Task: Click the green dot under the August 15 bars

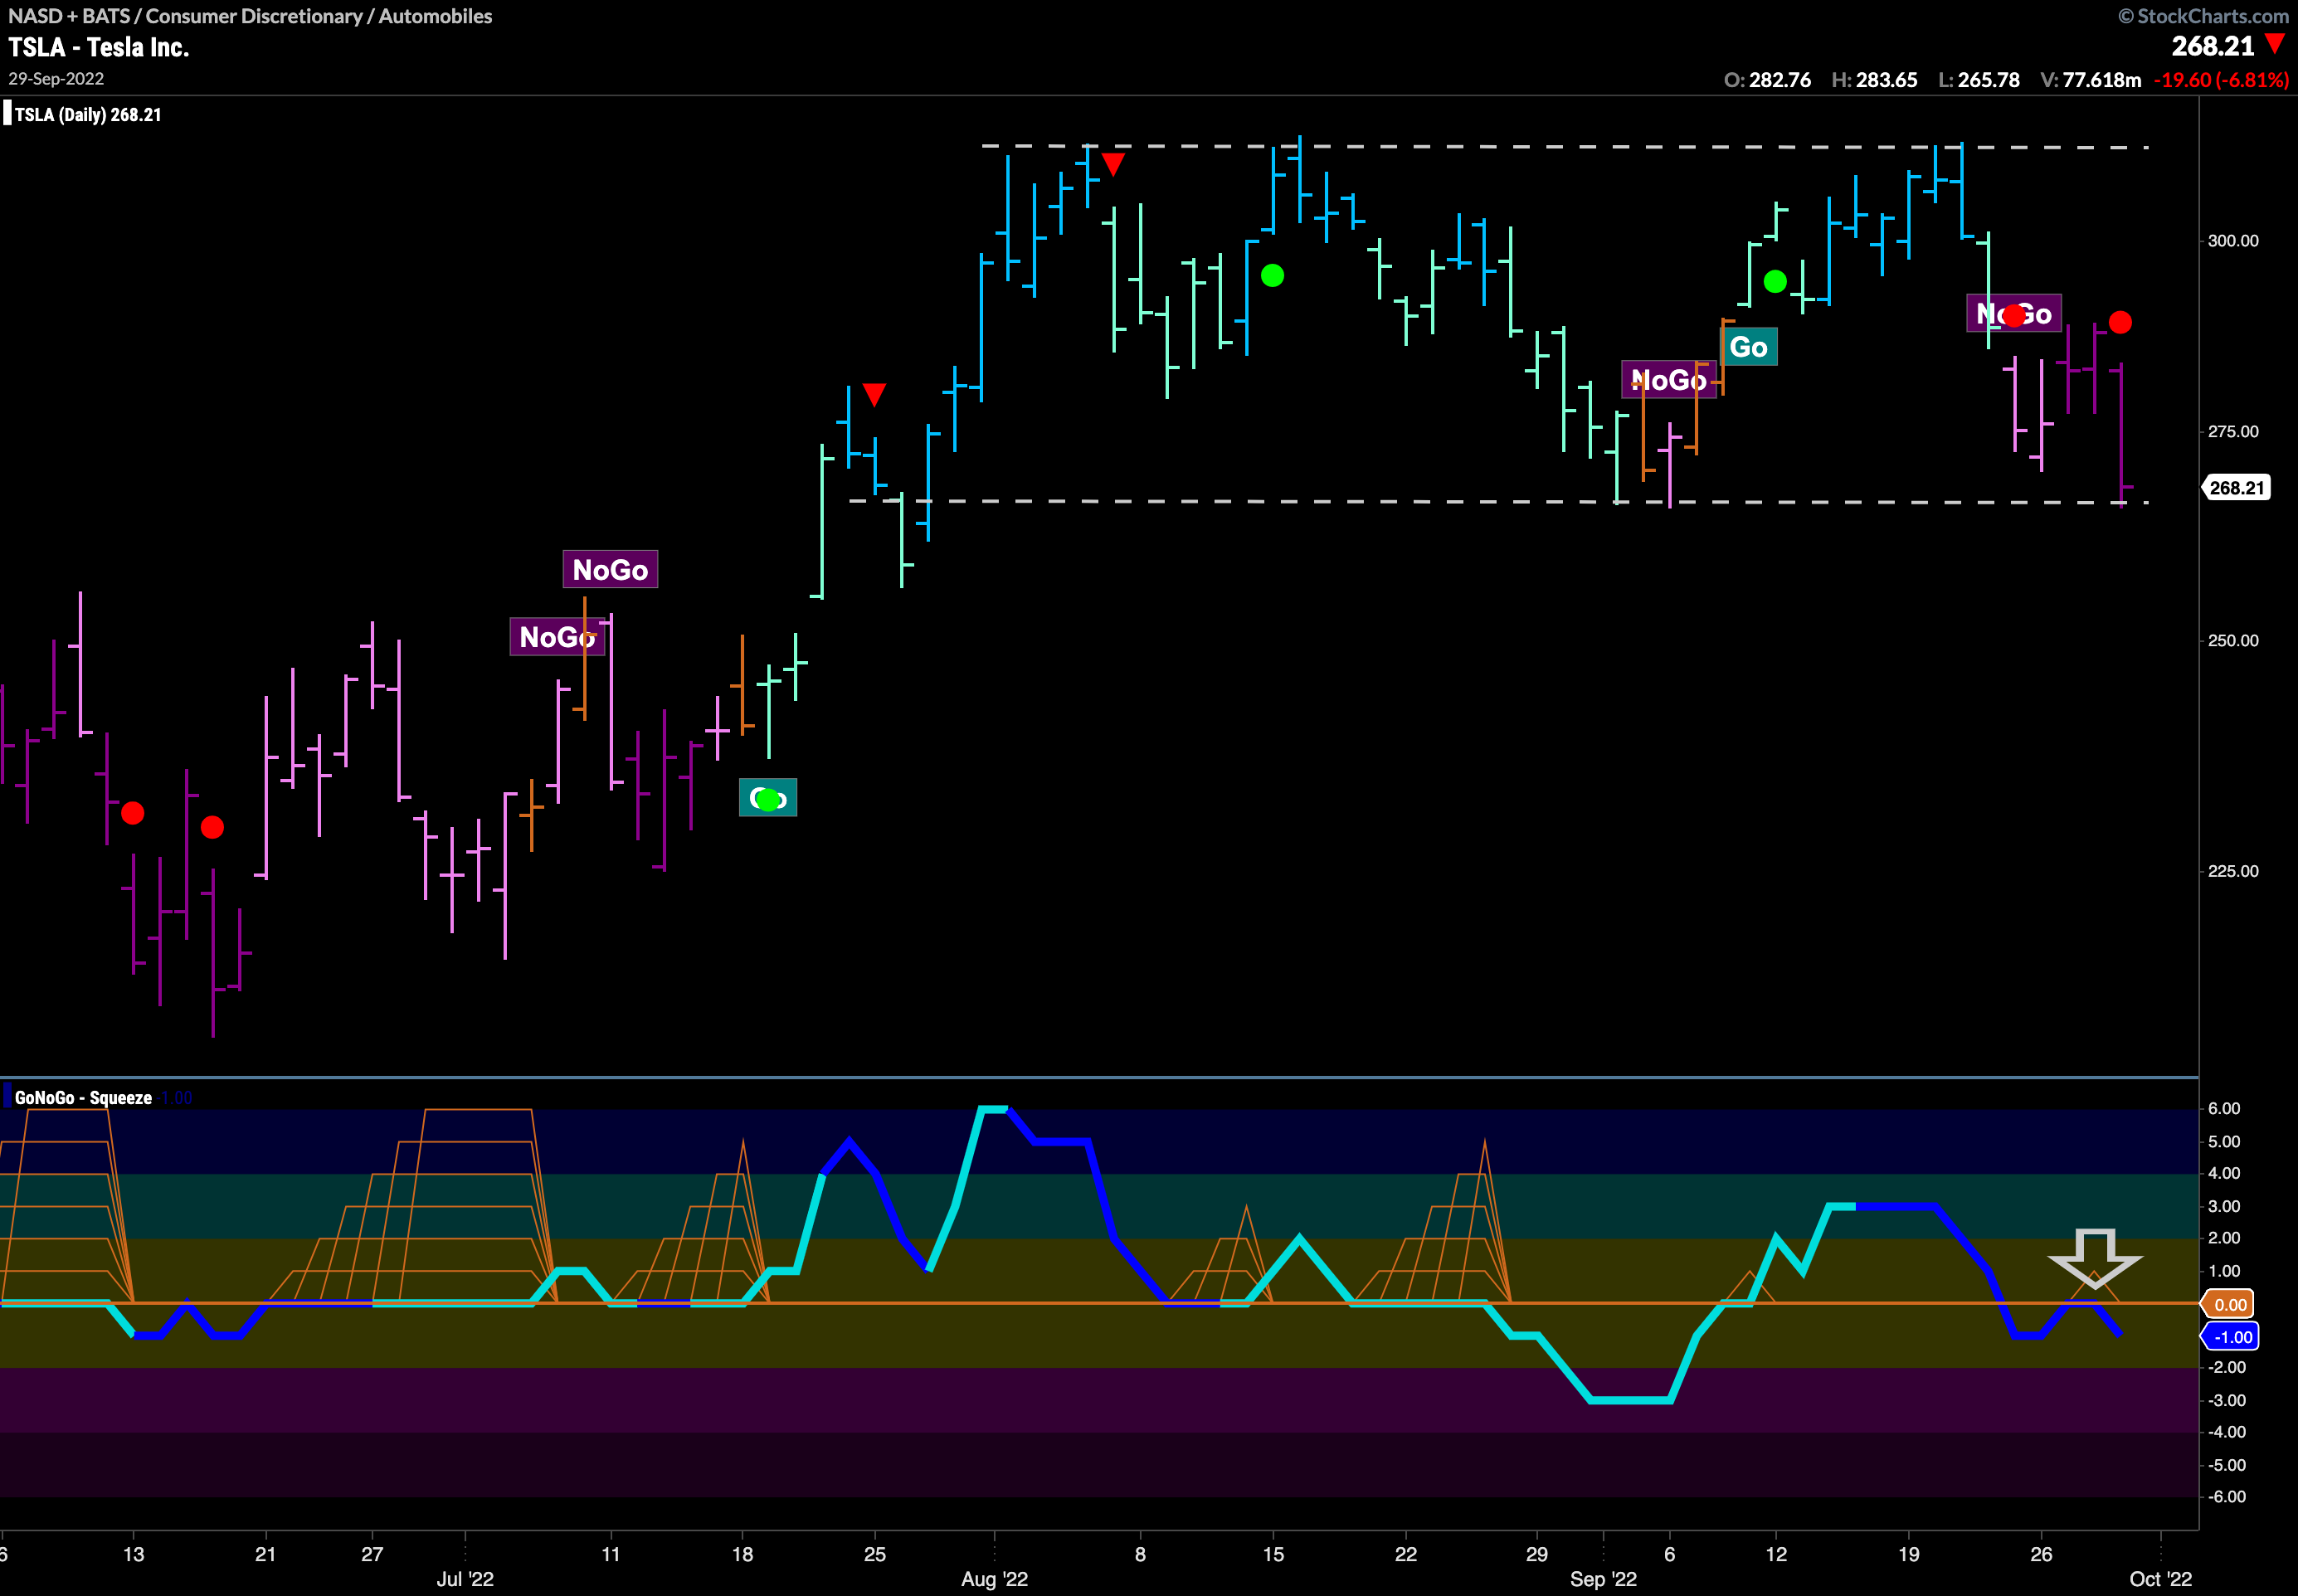Action: [x=1272, y=275]
